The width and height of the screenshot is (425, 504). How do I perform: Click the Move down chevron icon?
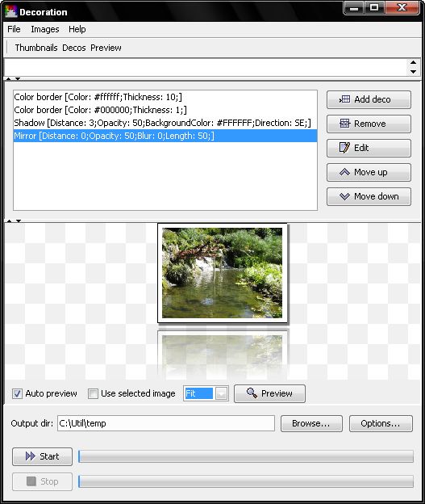344,196
